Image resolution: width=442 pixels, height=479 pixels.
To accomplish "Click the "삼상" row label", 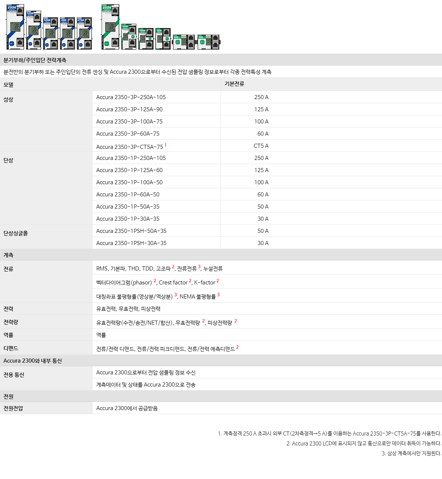I will click(x=8, y=99).
